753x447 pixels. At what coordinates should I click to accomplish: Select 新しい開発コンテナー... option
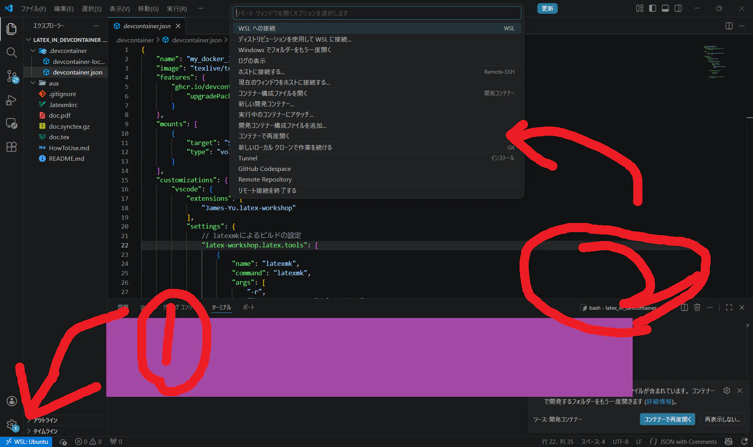tap(377, 104)
